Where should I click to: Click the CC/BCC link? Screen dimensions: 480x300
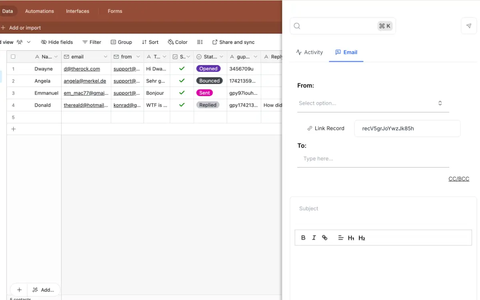[458, 179]
